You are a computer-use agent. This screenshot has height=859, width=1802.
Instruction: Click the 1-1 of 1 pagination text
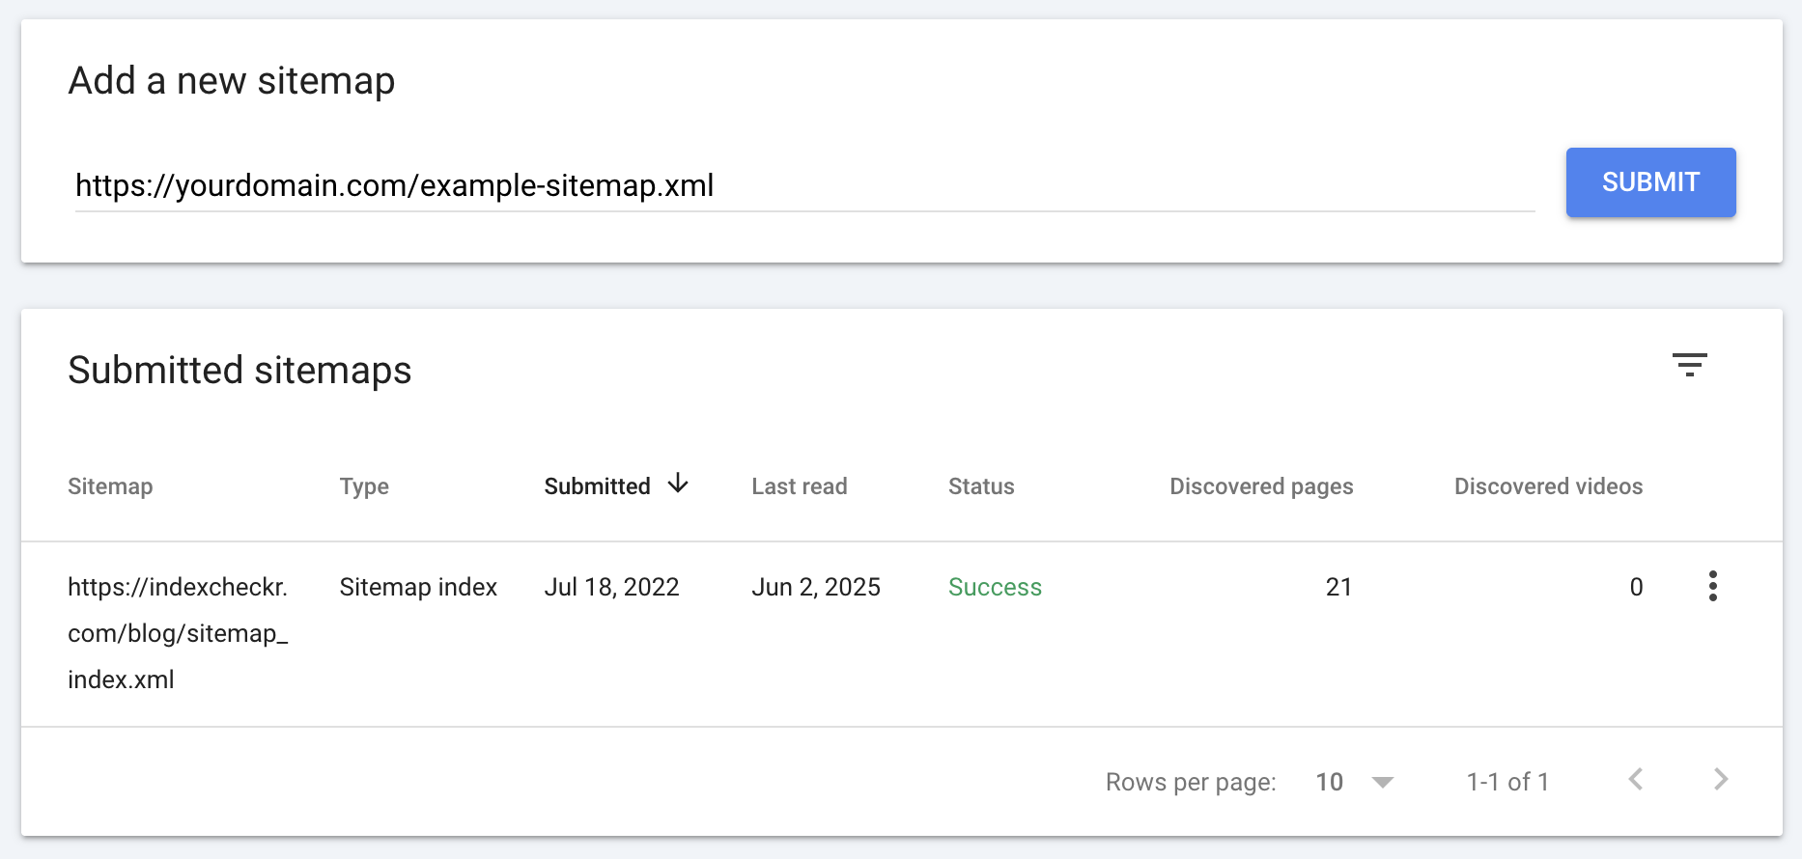1507,782
